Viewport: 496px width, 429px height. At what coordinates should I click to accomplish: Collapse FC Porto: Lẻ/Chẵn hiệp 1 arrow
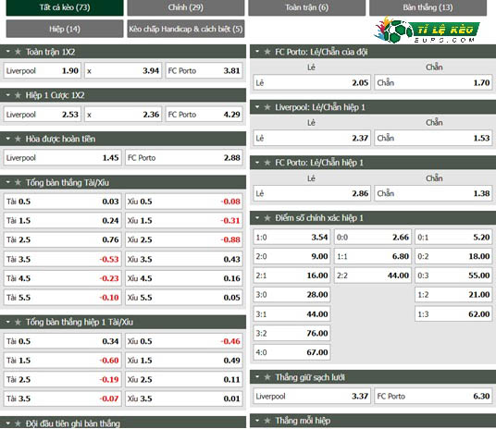[257, 163]
